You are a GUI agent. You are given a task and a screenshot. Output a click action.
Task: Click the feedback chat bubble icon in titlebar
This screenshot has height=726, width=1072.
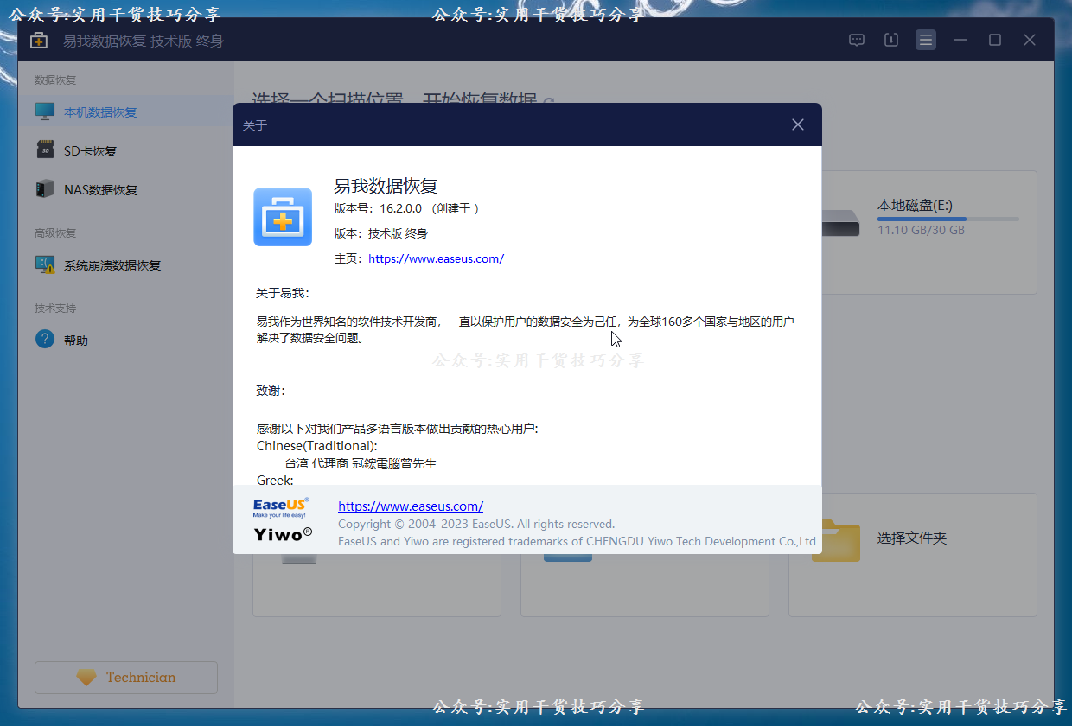856,39
